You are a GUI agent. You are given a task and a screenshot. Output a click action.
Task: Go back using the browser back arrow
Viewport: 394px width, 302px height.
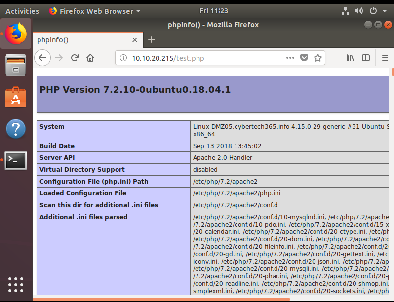[42, 58]
